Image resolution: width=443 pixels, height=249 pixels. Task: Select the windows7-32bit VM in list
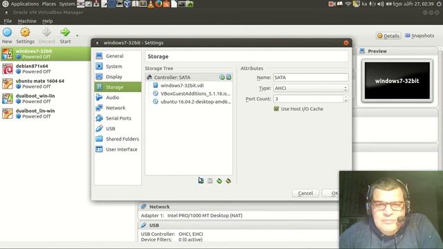click(45, 54)
